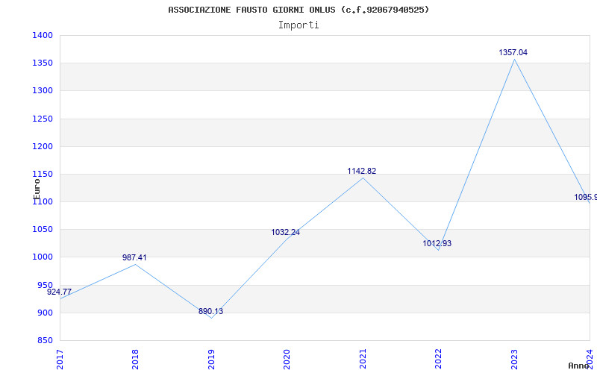
Task: Click the Euro y-axis title
Action: point(37,189)
